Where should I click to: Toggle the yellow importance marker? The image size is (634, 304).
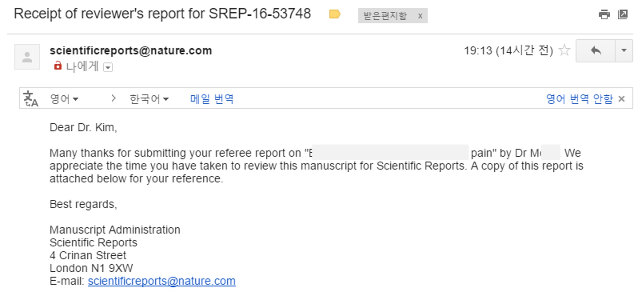coord(335,14)
